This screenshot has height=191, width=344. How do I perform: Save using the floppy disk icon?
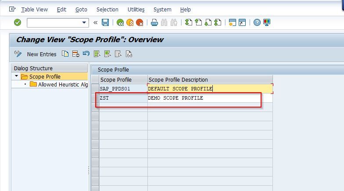pyautogui.click(x=105, y=22)
